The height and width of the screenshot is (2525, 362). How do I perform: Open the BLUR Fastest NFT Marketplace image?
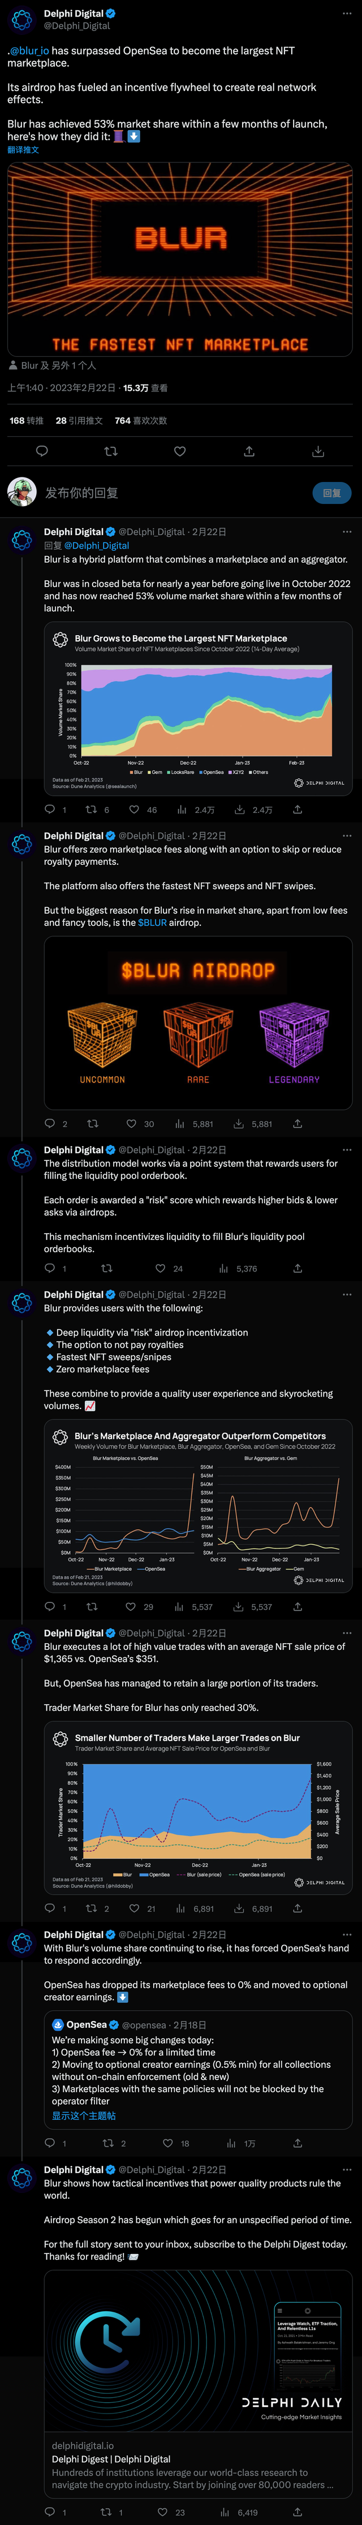180,258
